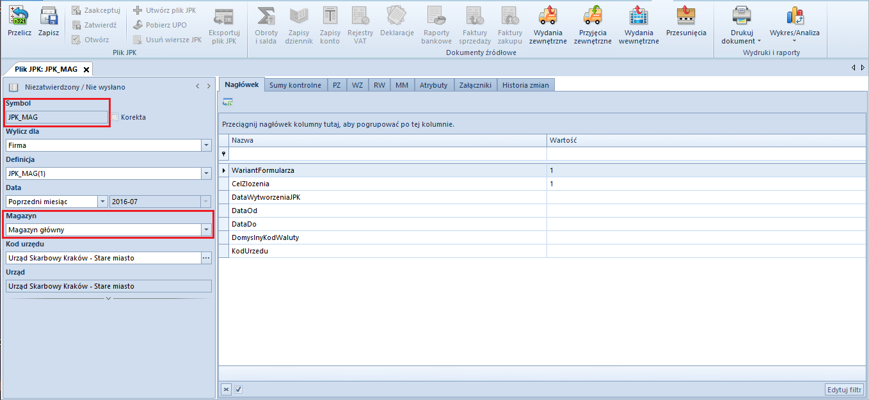The height and width of the screenshot is (400, 869).
Task: Collapse the left panel using bottom chevron
Action: click(108, 298)
